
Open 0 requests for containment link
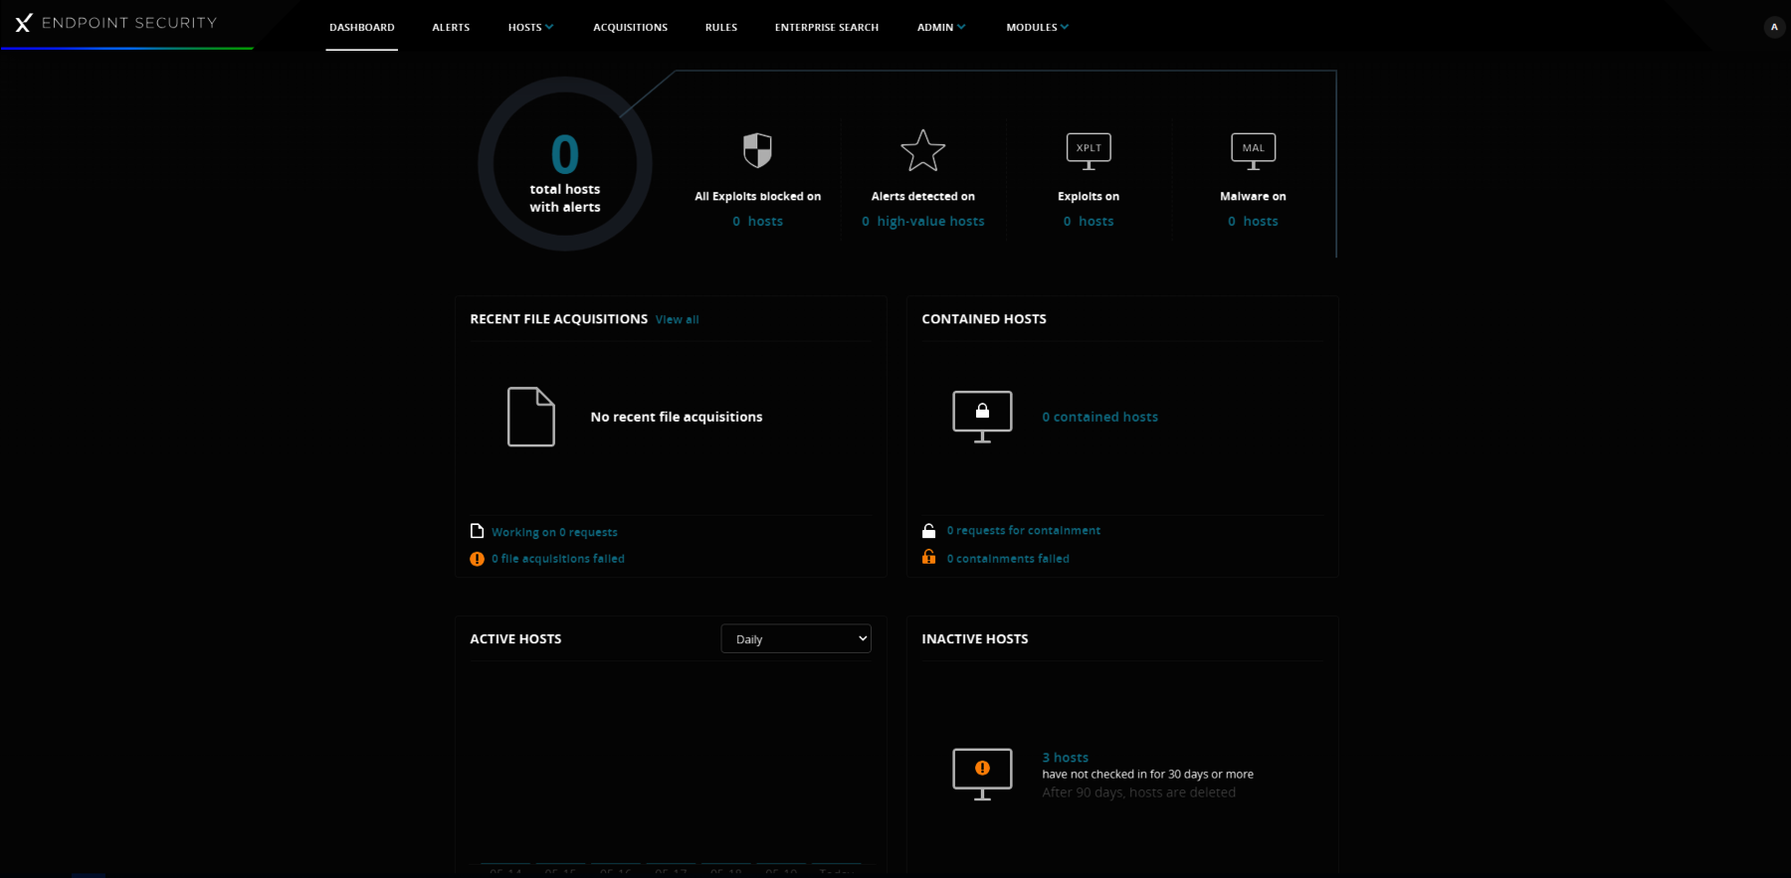1023,531
